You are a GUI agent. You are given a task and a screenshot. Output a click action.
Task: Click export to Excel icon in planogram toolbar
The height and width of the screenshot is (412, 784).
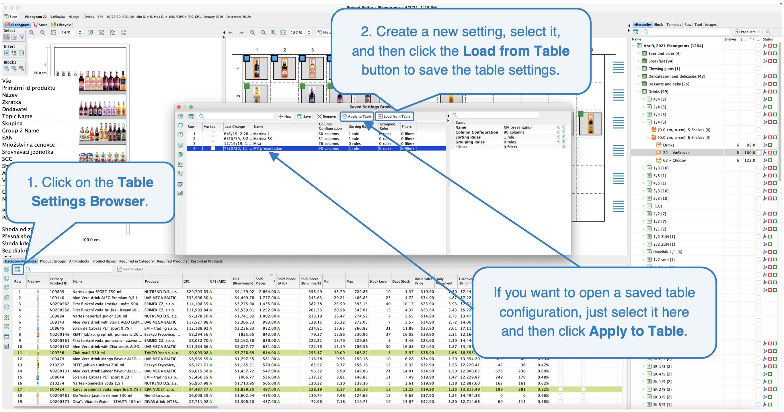(112, 32)
